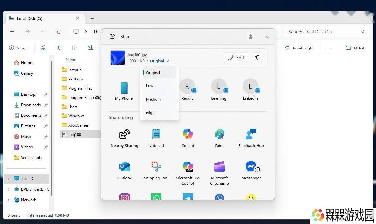The width and height of the screenshot is (376, 224).
Task: Select the img100 file in list
Action: pos(81,135)
